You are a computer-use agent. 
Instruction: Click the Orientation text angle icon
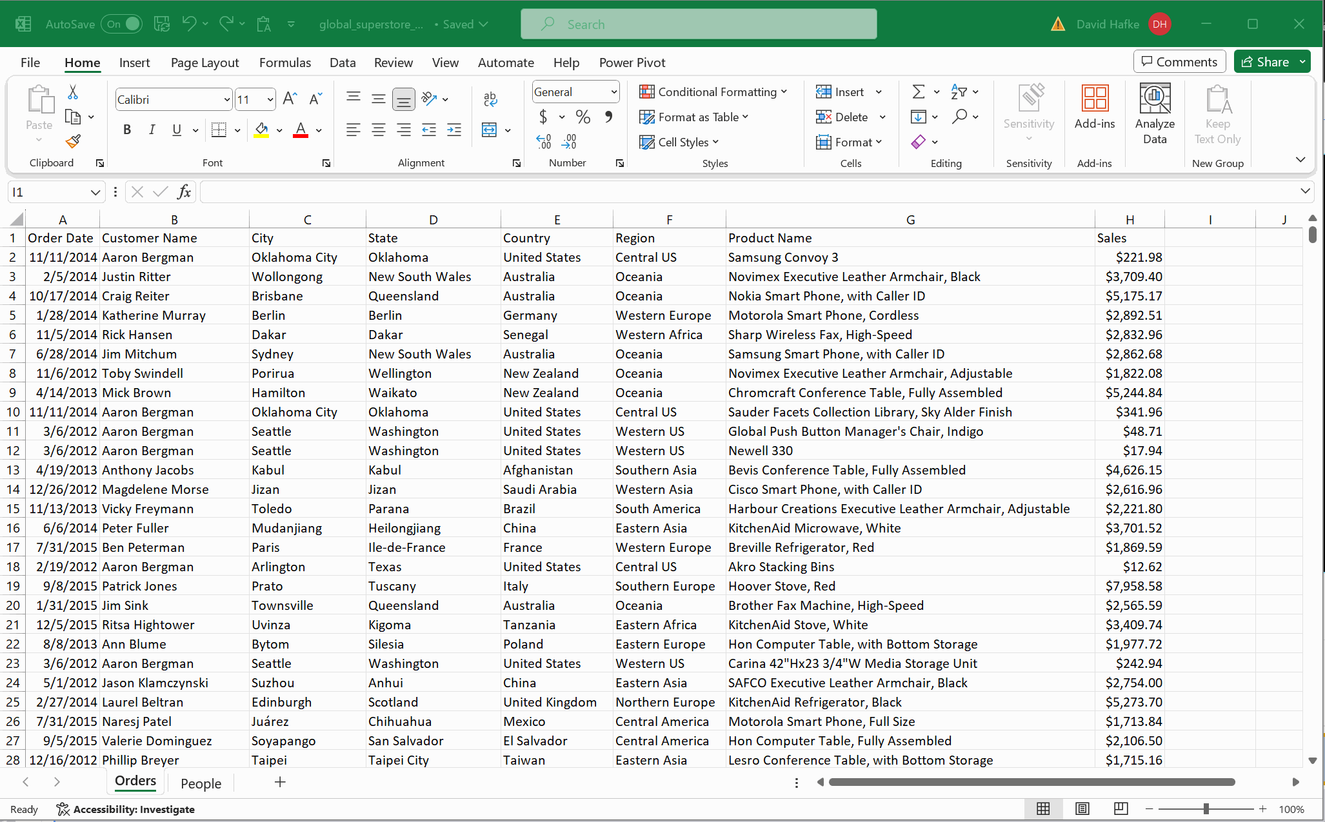click(429, 98)
